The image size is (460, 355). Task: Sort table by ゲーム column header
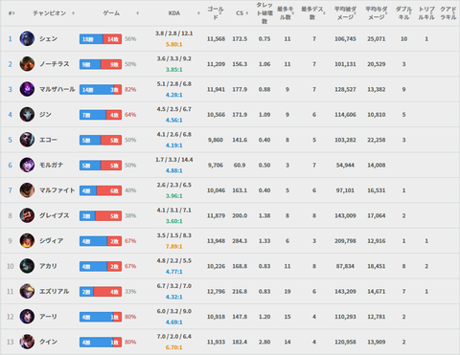[x=111, y=13]
